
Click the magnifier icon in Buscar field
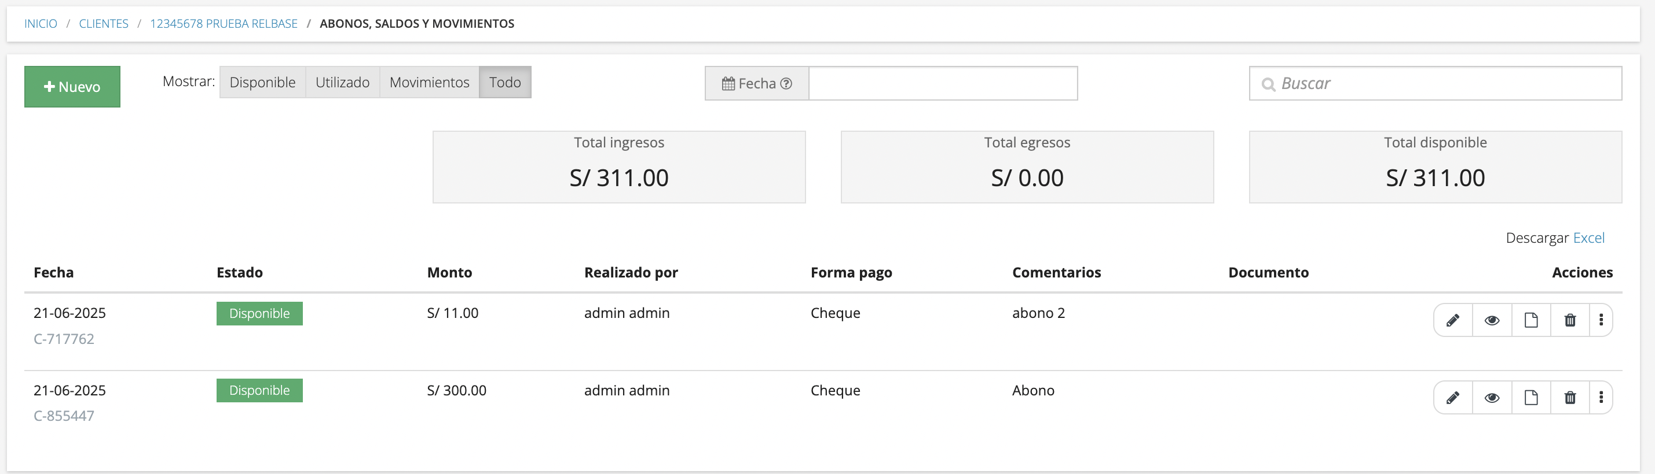pyautogui.click(x=1268, y=84)
